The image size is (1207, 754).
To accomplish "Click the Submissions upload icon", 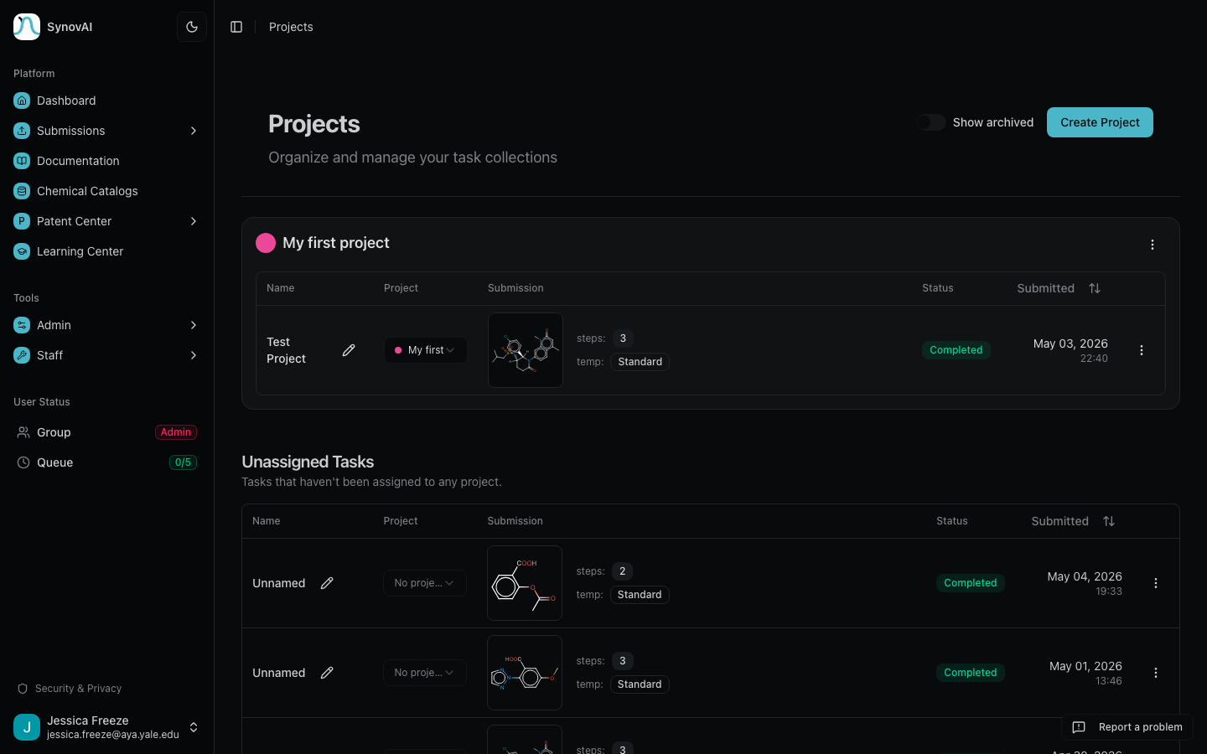I will coord(22,131).
